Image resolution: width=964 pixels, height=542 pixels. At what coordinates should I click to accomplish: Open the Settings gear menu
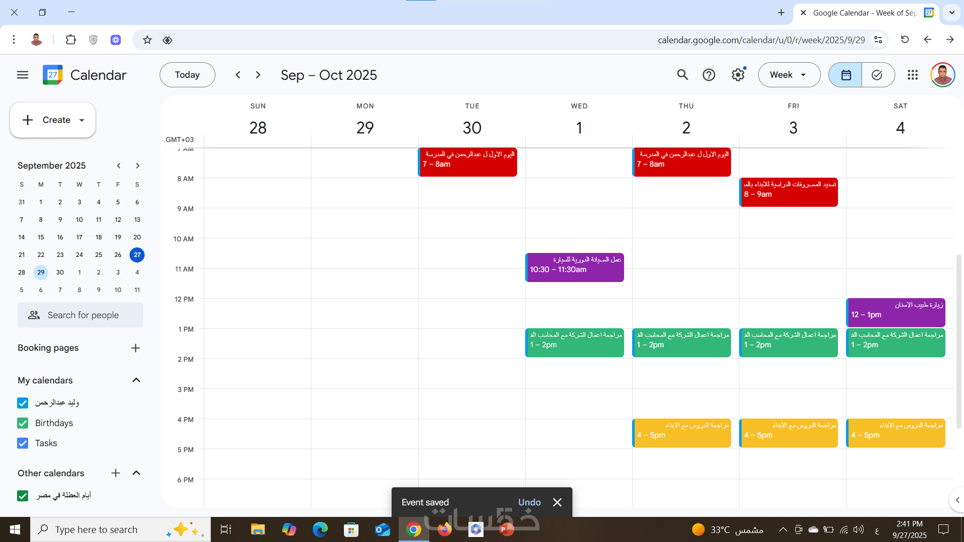point(738,75)
